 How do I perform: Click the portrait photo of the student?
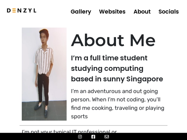[44, 74]
